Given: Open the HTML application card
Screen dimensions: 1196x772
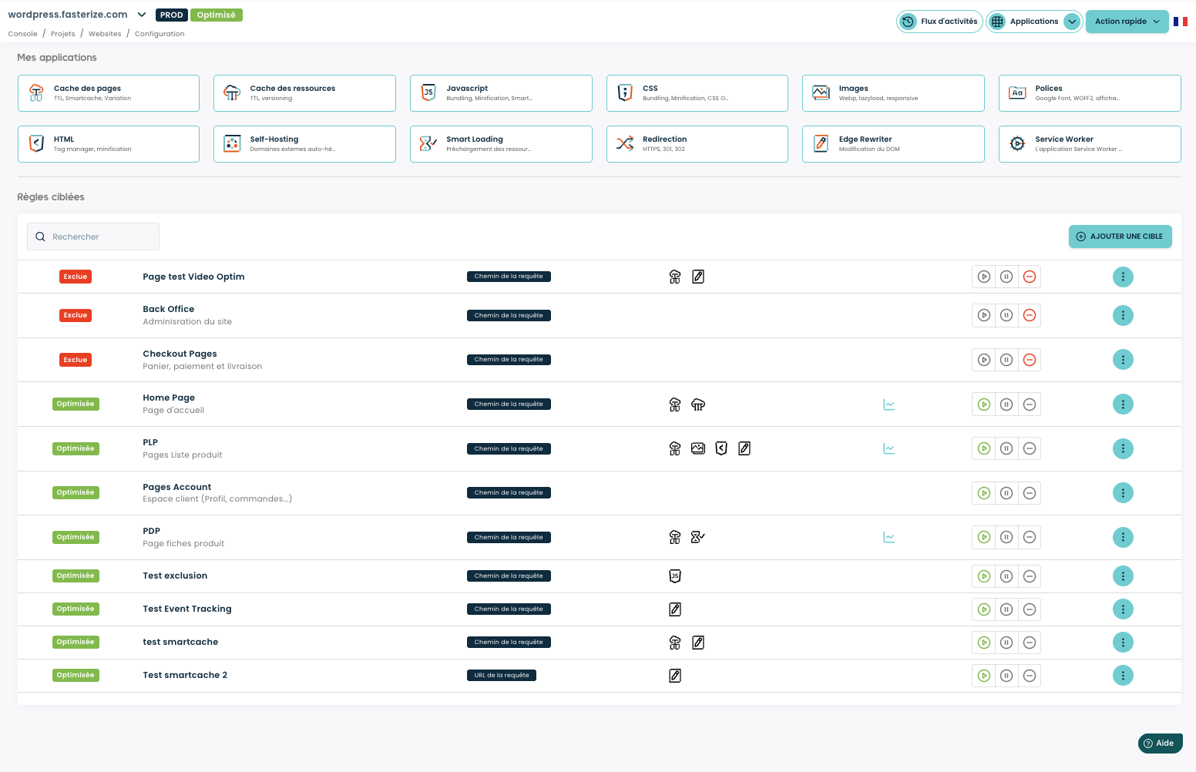Looking at the screenshot, I should [x=109, y=144].
